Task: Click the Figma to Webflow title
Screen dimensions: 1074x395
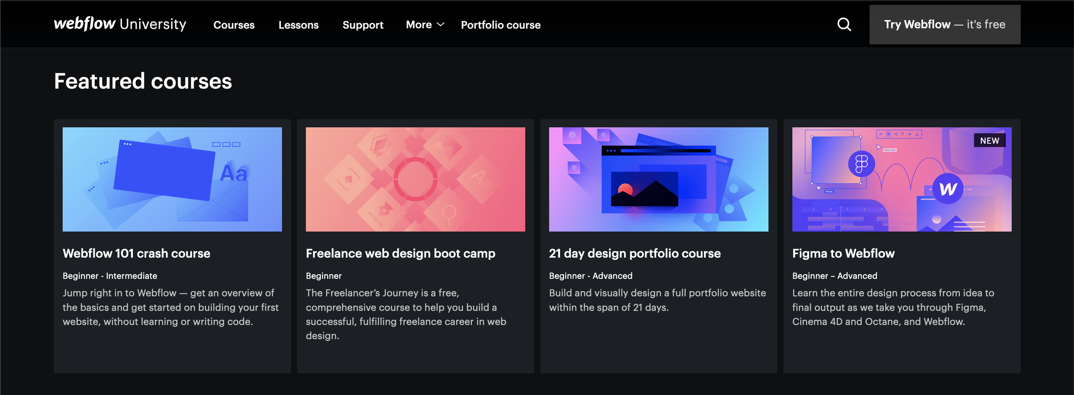Action: 843,254
